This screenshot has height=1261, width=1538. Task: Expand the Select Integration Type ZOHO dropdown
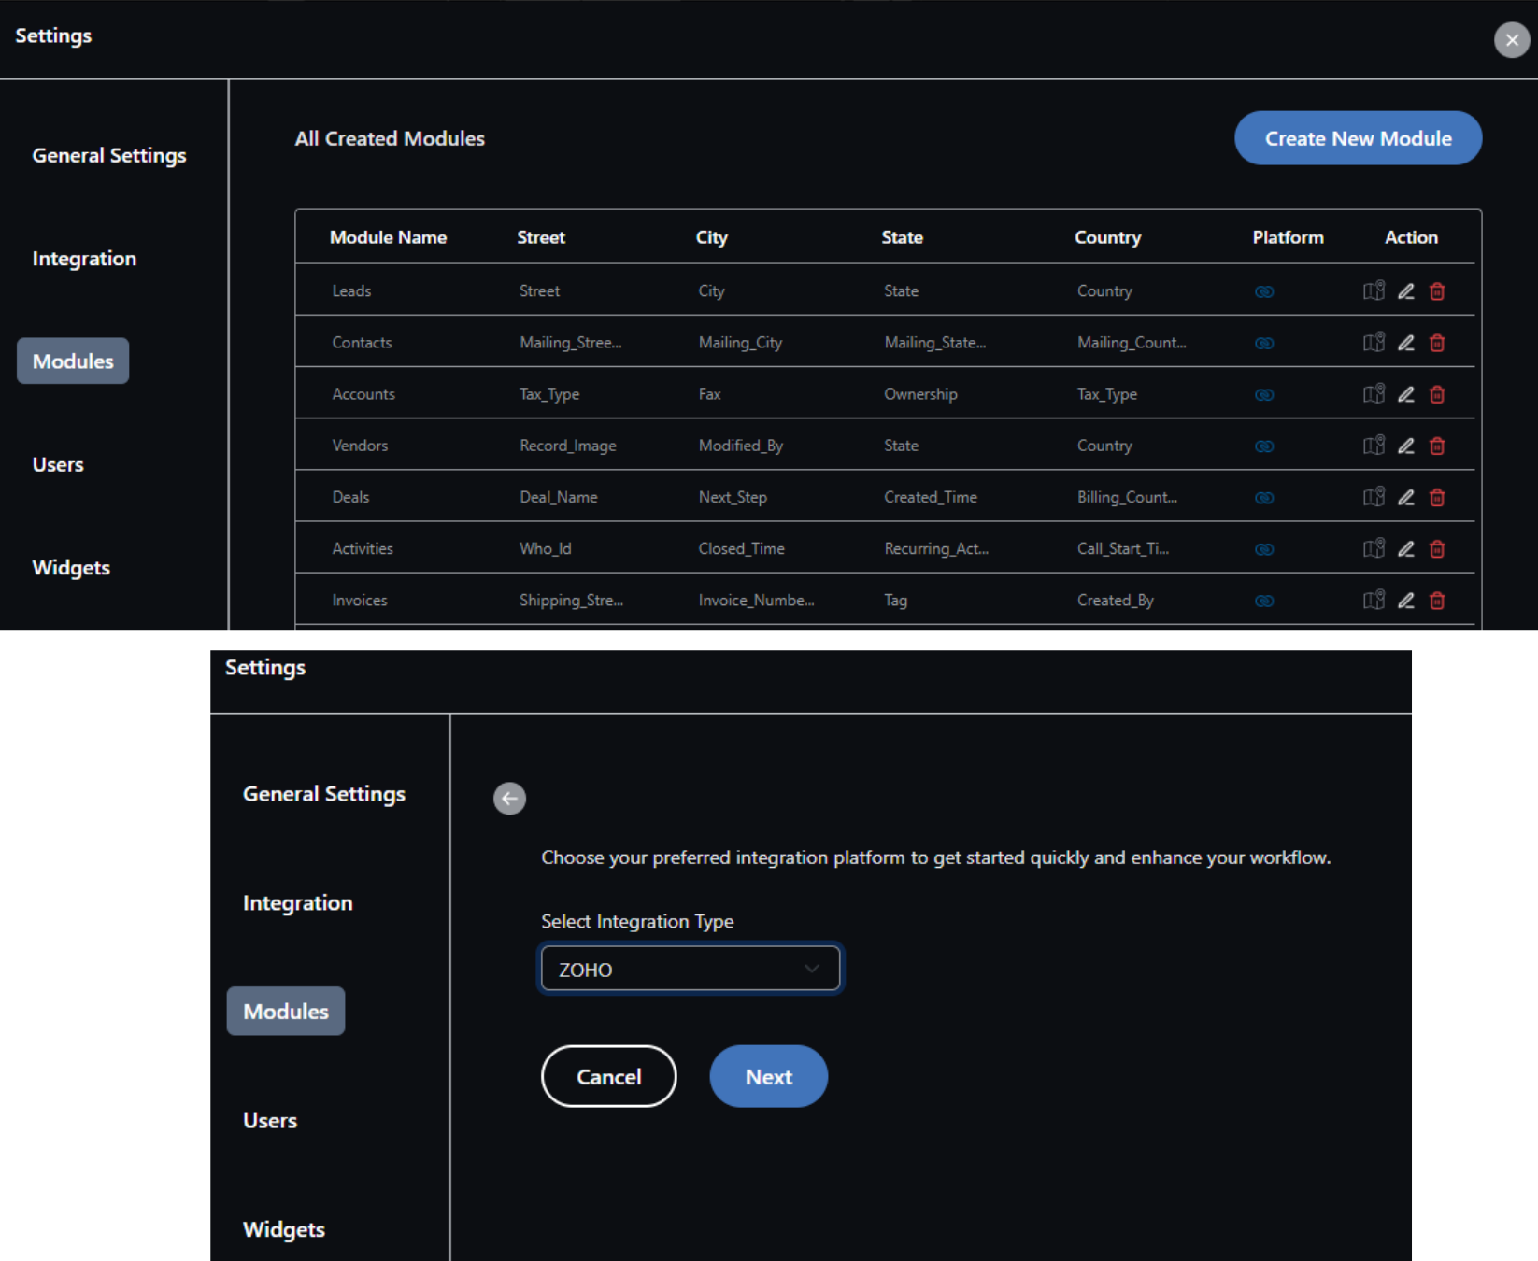click(x=691, y=969)
